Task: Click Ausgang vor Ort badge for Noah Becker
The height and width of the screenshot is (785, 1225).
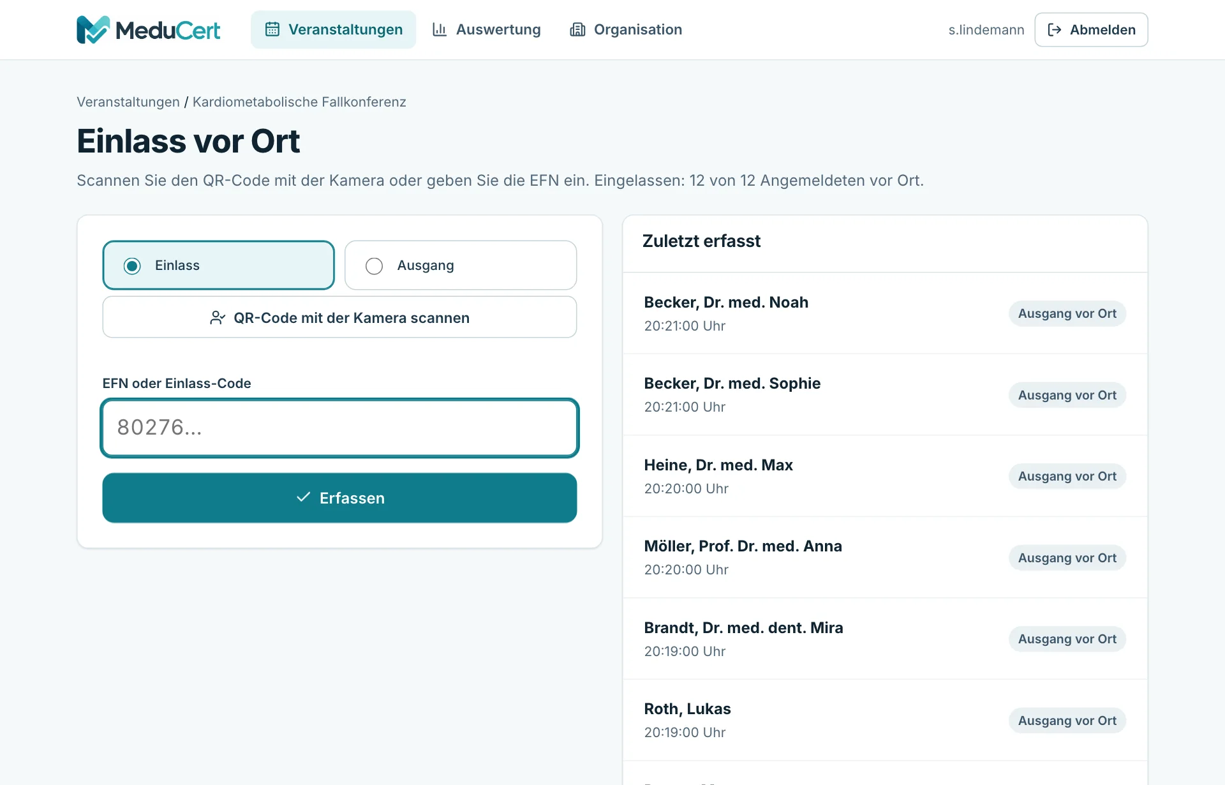Action: click(x=1067, y=313)
